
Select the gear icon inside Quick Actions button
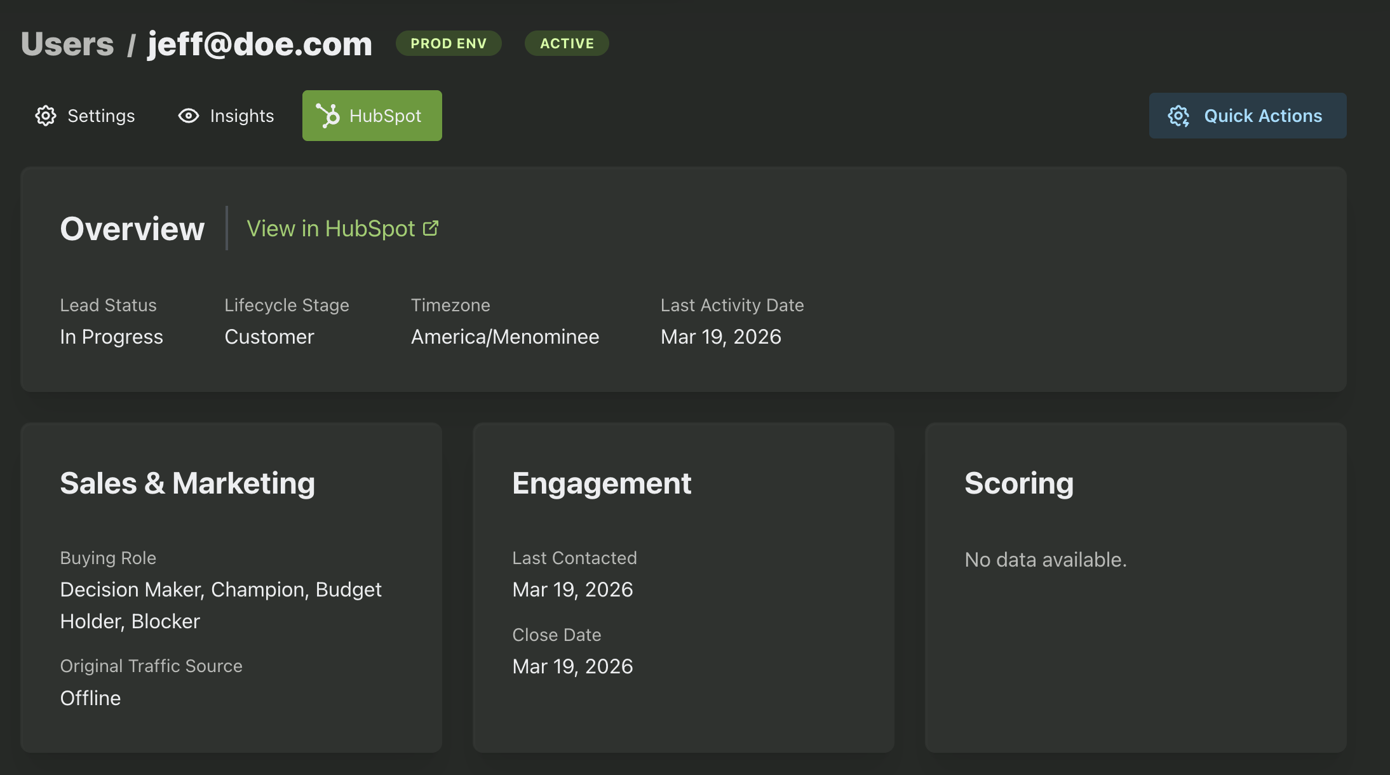click(1180, 116)
